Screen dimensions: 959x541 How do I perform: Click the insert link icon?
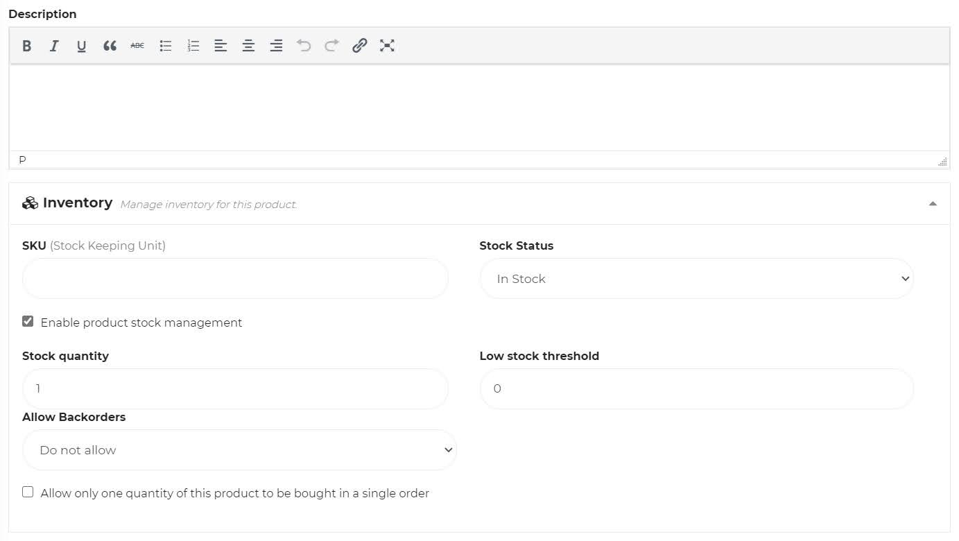(359, 46)
